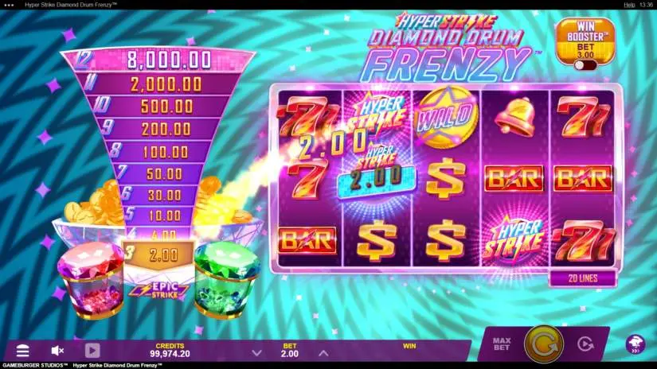Click the golden bell symbol
Viewport: 657px width, 369px height.
point(515,117)
